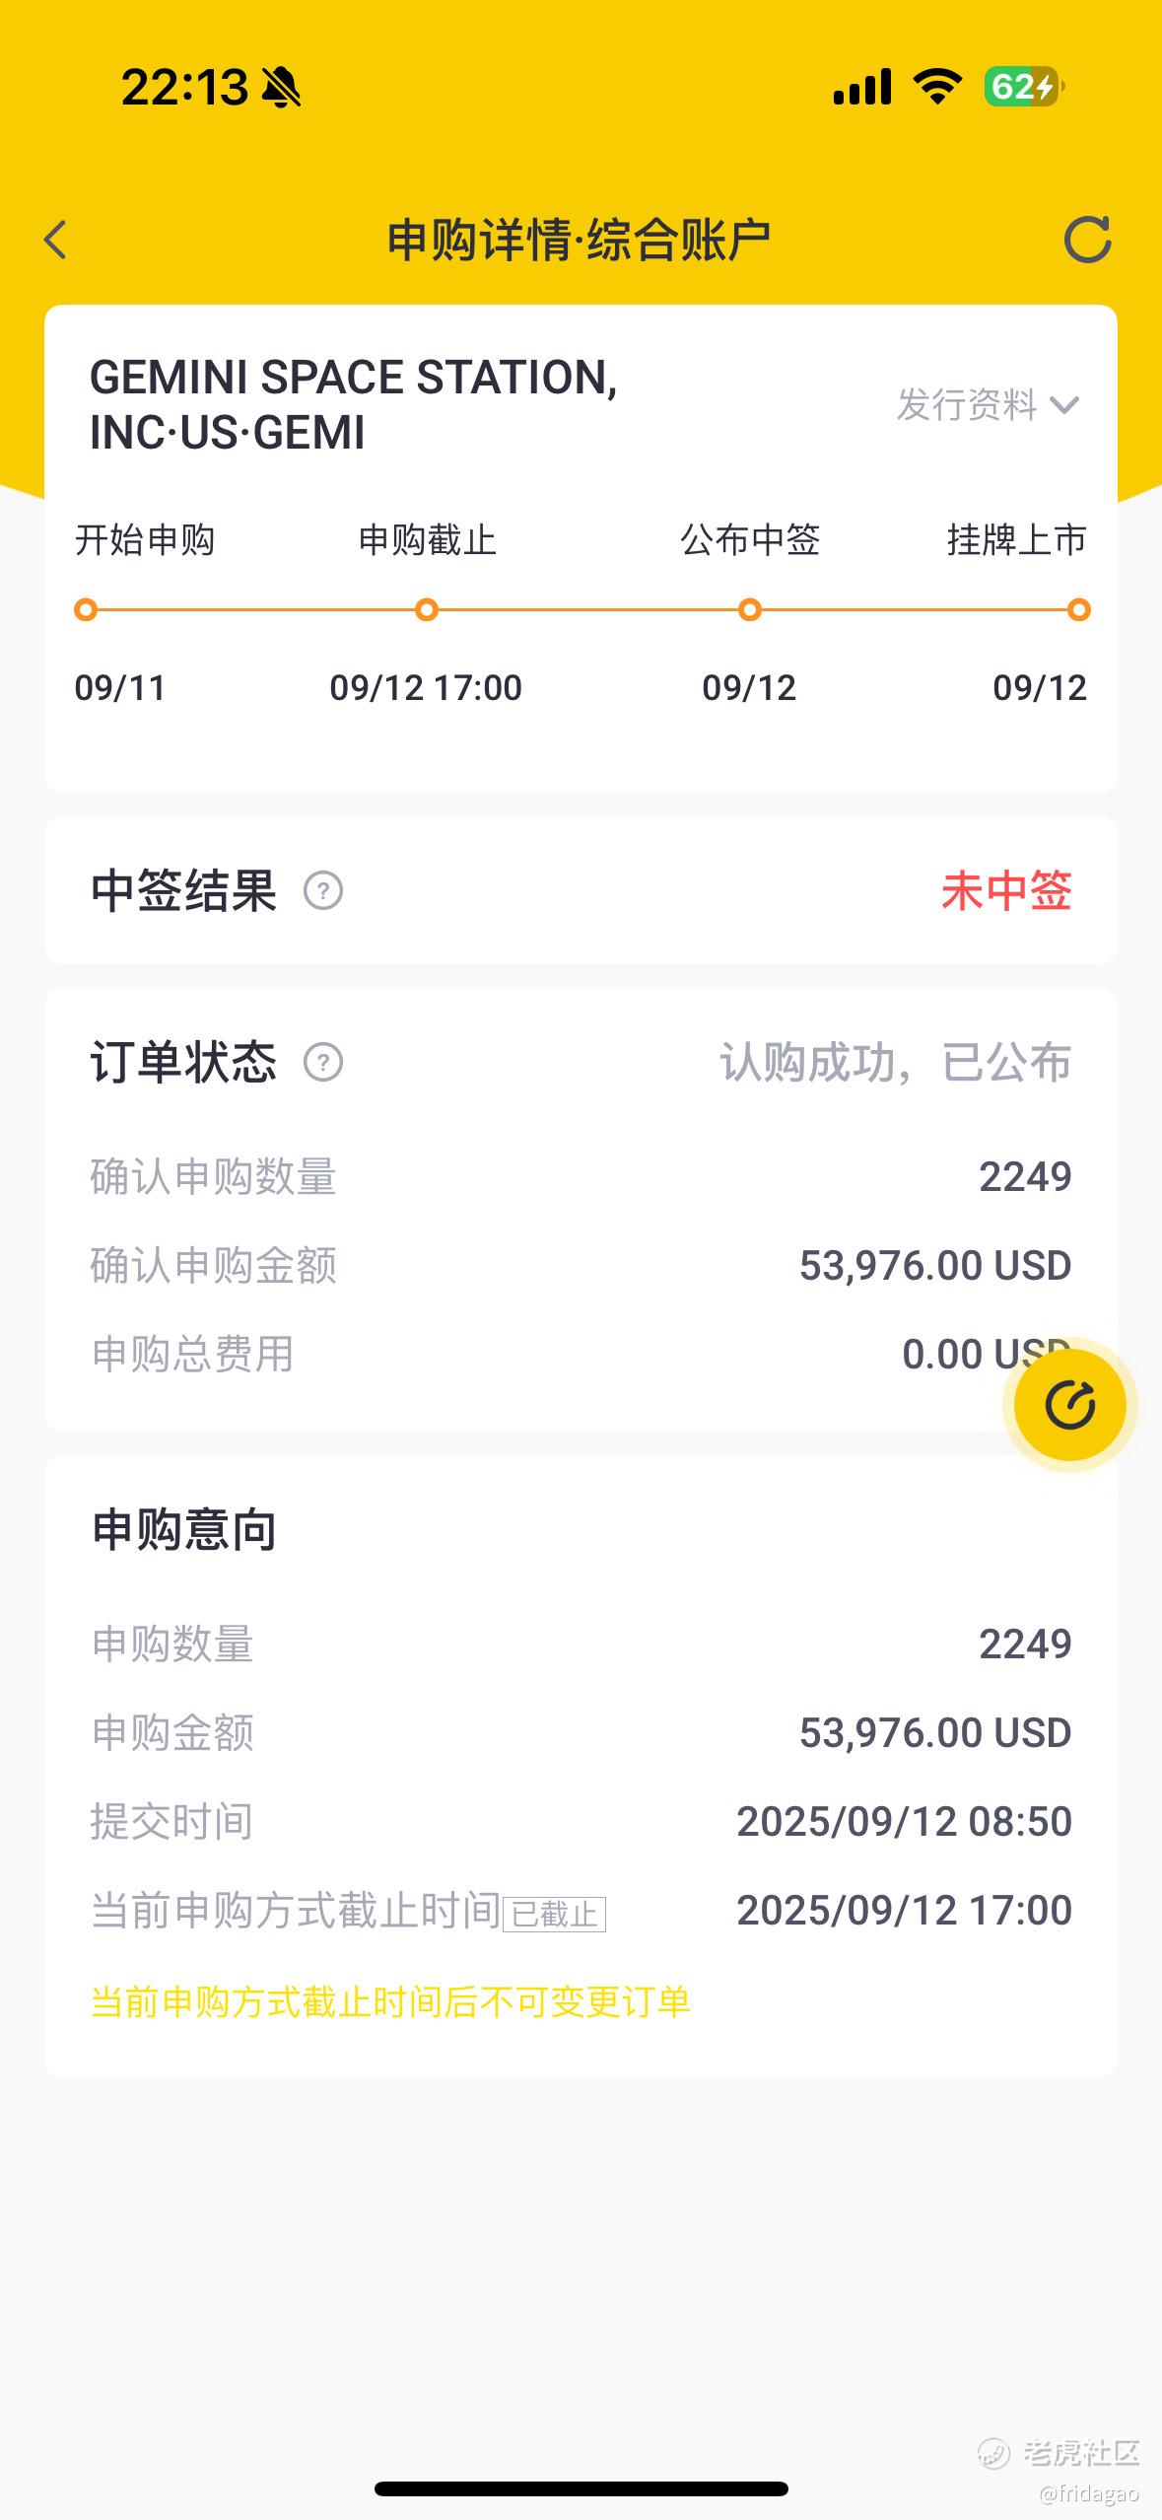Tap the 开始申购 timeline node

tap(86, 610)
